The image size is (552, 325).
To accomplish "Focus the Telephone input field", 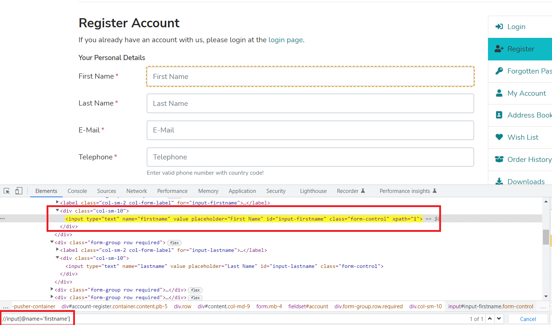I will coord(310,157).
